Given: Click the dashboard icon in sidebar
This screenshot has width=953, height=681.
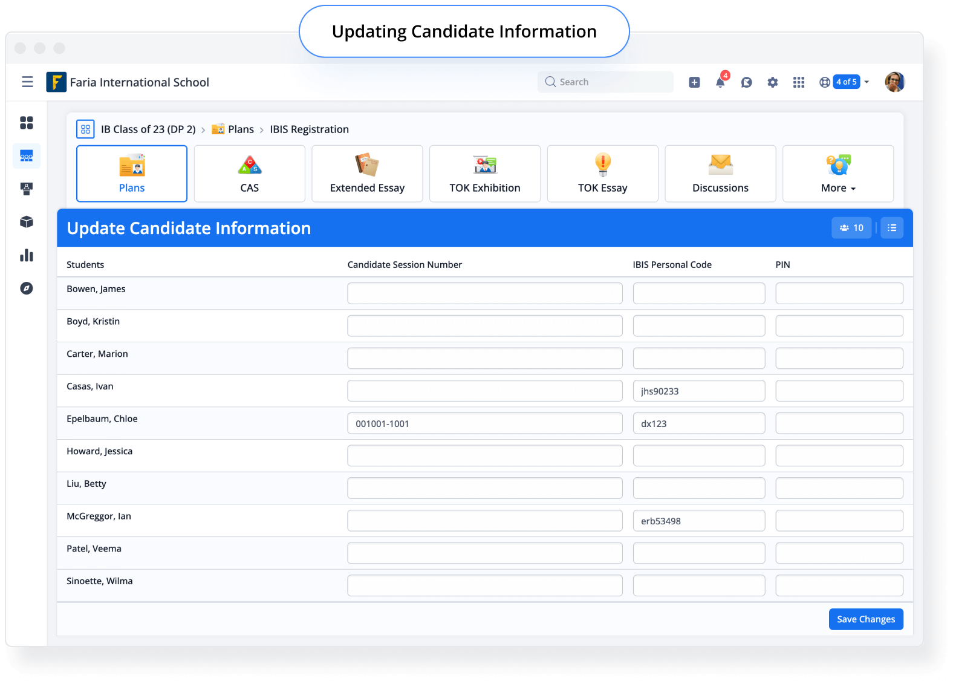Looking at the screenshot, I should (27, 123).
